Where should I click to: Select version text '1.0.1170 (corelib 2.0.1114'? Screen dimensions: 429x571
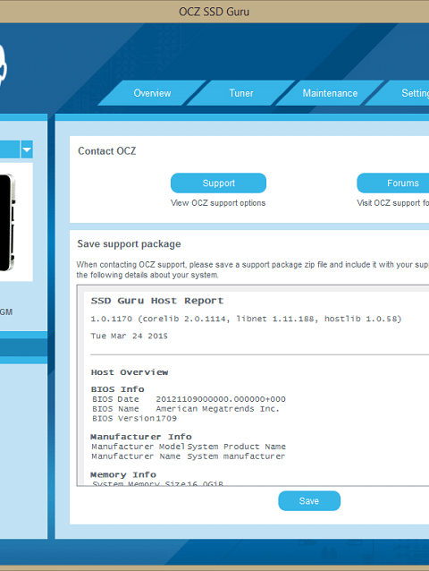click(160, 319)
